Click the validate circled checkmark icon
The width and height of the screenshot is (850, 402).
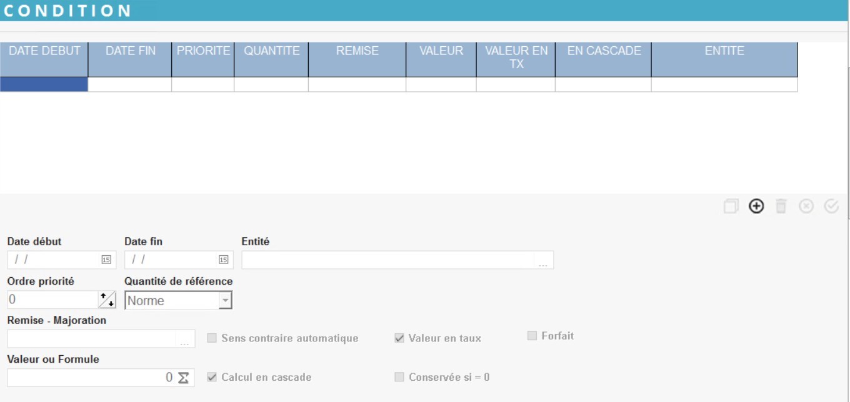(x=831, y=206)
